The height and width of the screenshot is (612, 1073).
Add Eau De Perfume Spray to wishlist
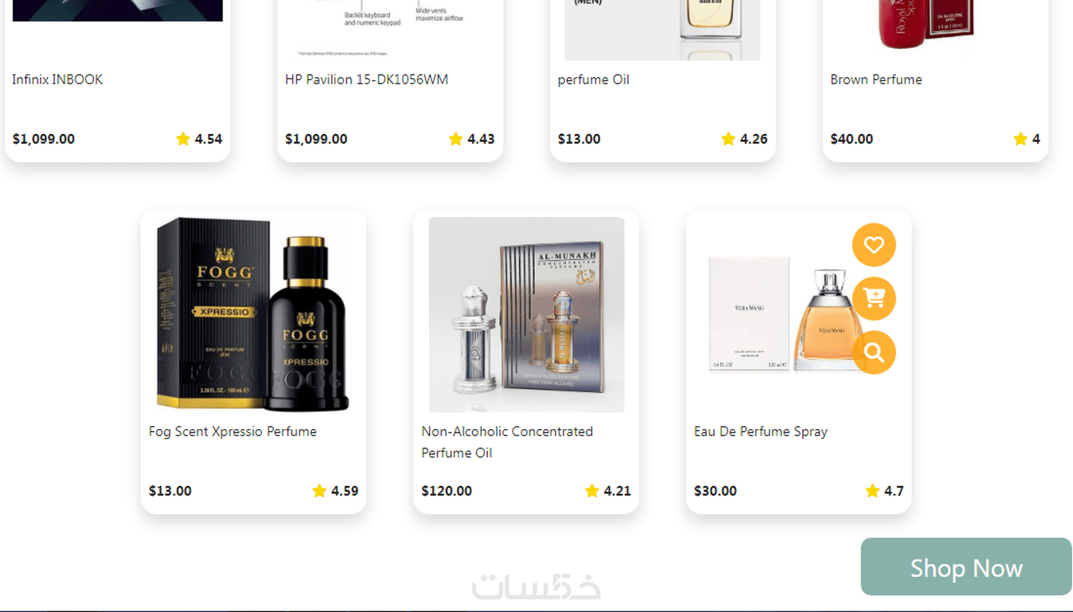pos(874,245)
